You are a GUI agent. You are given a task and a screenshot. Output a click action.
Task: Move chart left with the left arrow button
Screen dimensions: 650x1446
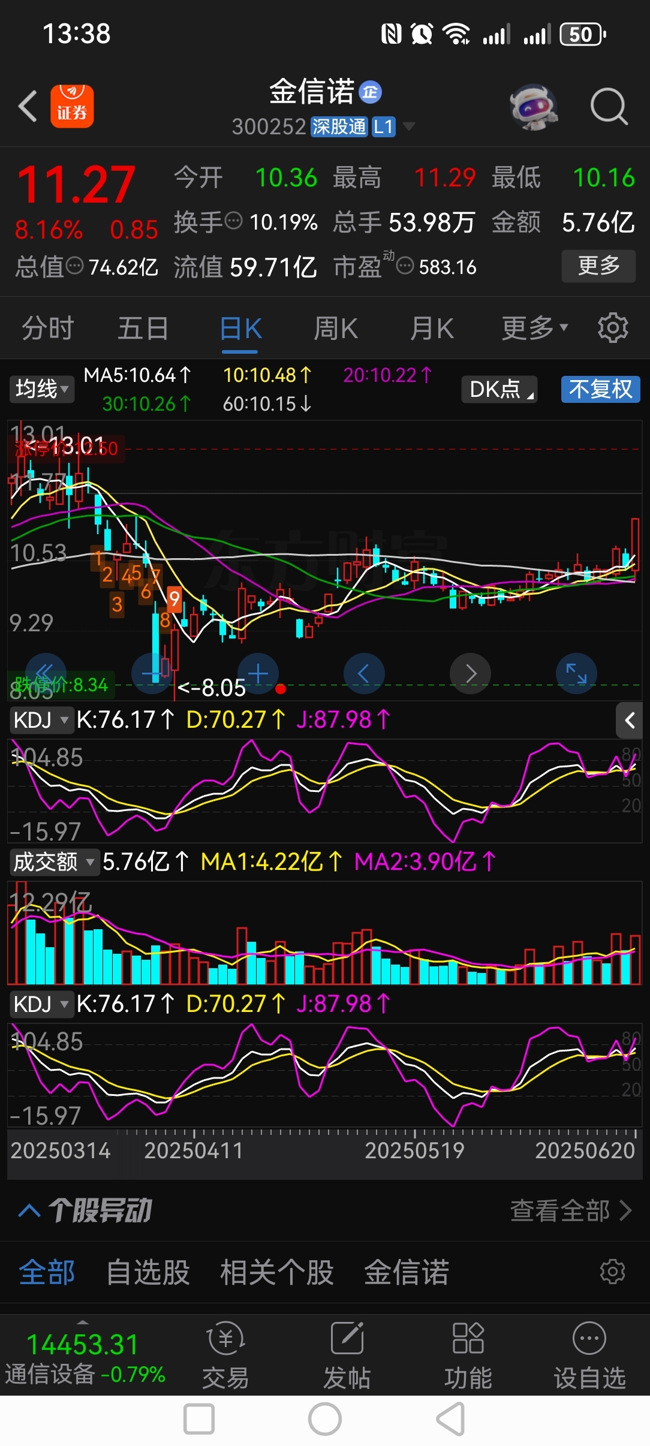pyautogui.click(x=364, y=673)
